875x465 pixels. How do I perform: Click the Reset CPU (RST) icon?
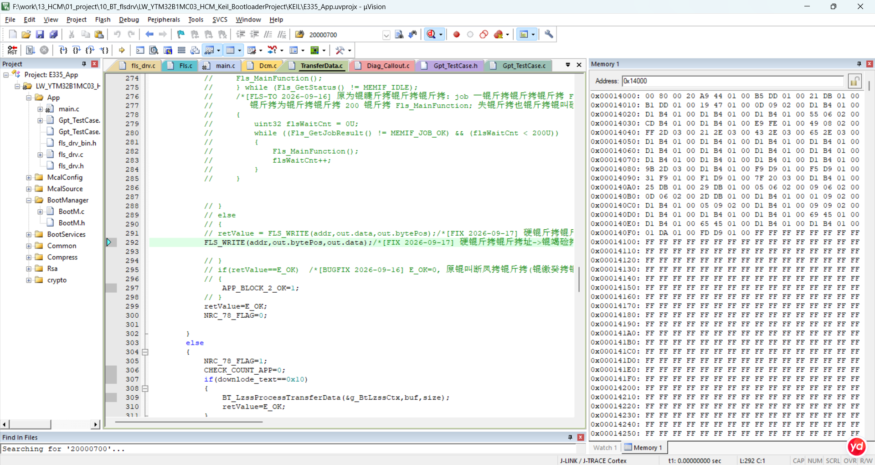pos(12,50)
